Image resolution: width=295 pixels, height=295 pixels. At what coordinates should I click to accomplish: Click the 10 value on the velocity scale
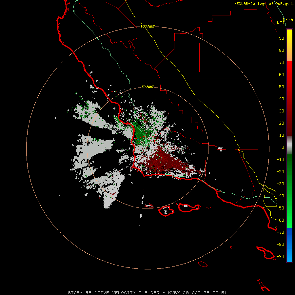[282, 135]
